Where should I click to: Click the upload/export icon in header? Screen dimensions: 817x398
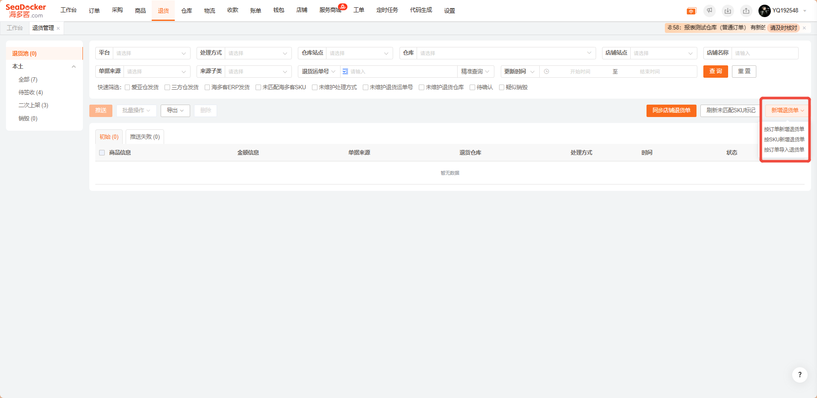746,11
